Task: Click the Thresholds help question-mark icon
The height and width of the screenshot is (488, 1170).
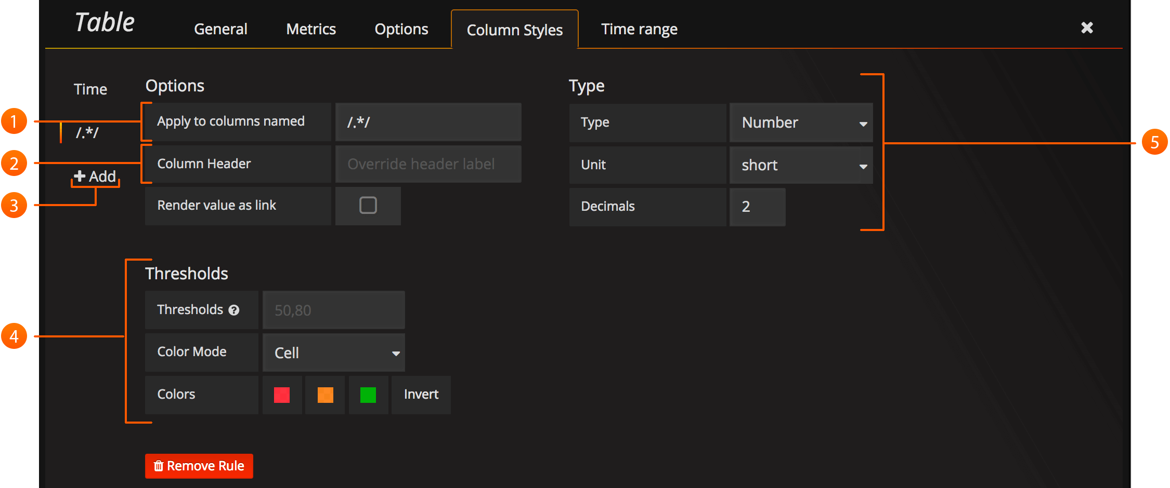Action: 234,310
